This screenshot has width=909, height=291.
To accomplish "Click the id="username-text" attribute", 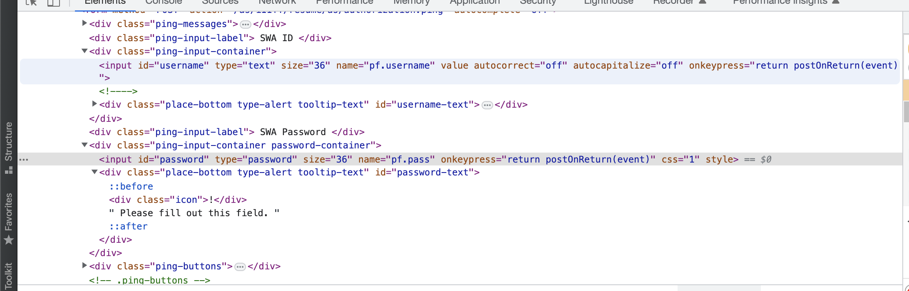I will coord(425,105).
